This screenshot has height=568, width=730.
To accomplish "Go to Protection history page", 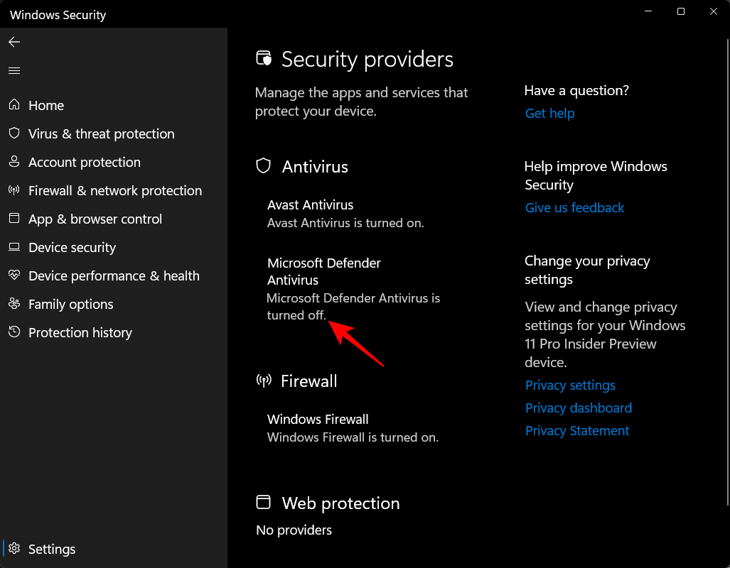I will click(x=80, y=332).
